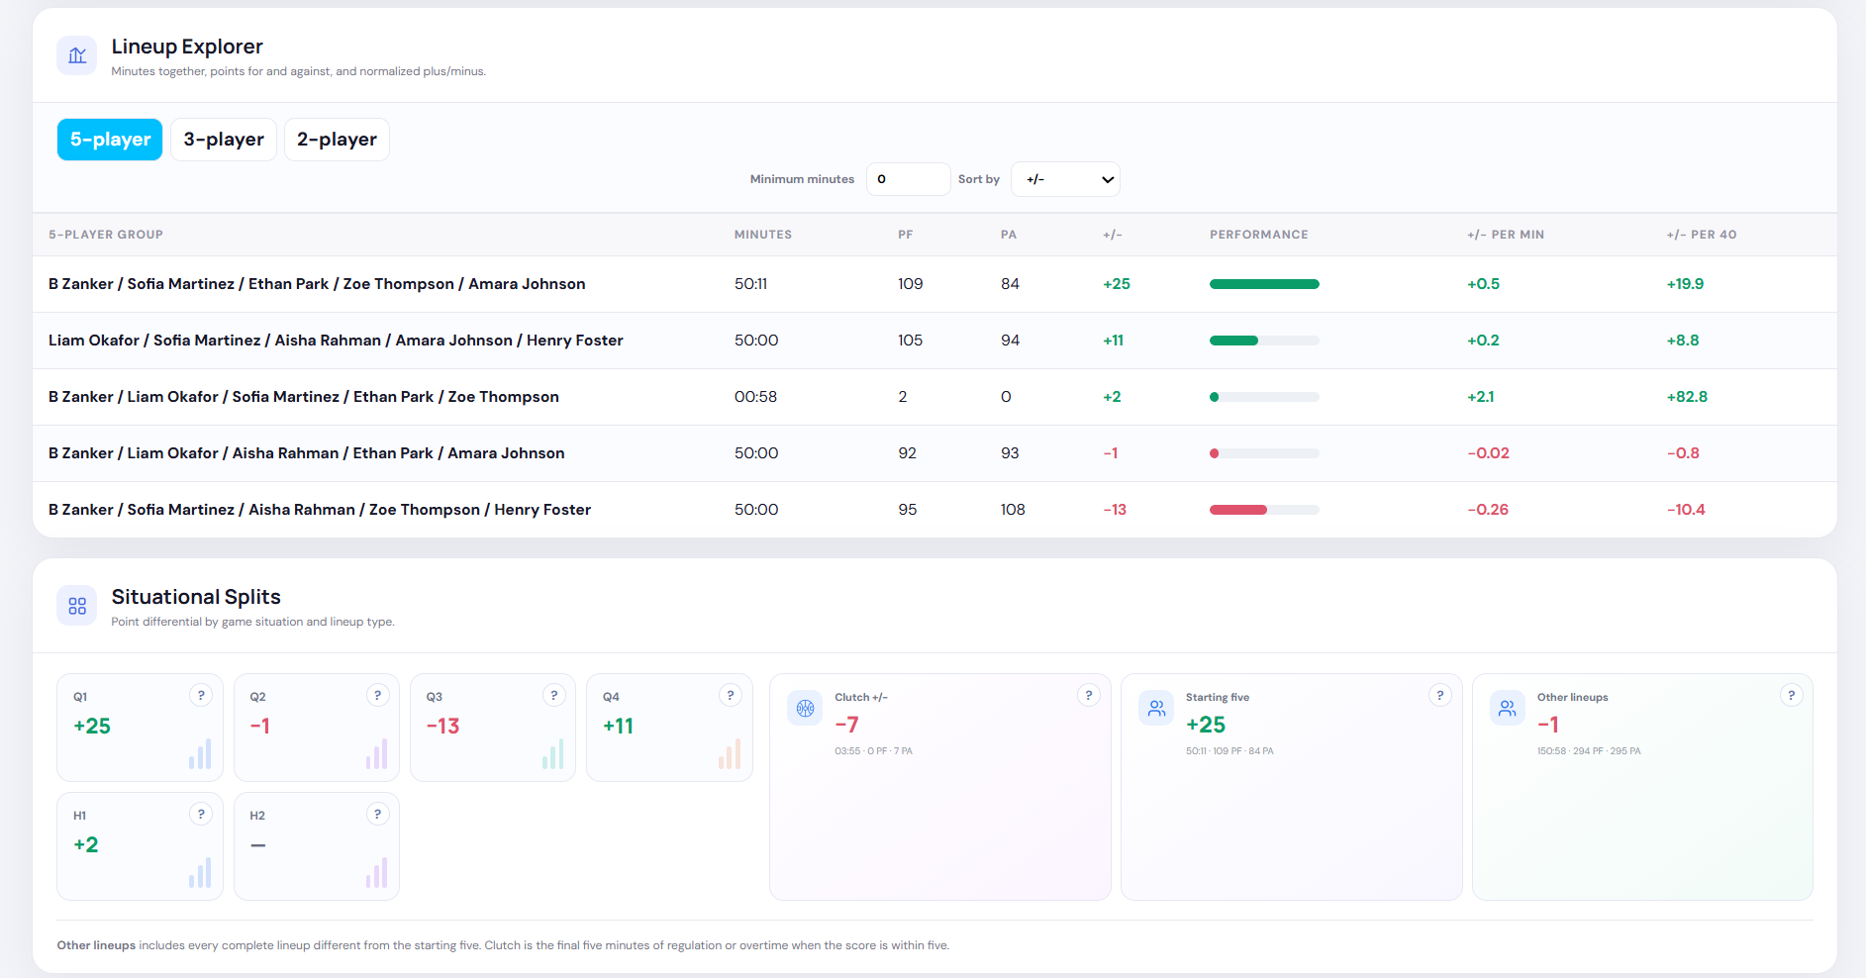
Task: Select B Zanker / Liam Okafor / Aisha Rahman row
Action: (934, 453)
